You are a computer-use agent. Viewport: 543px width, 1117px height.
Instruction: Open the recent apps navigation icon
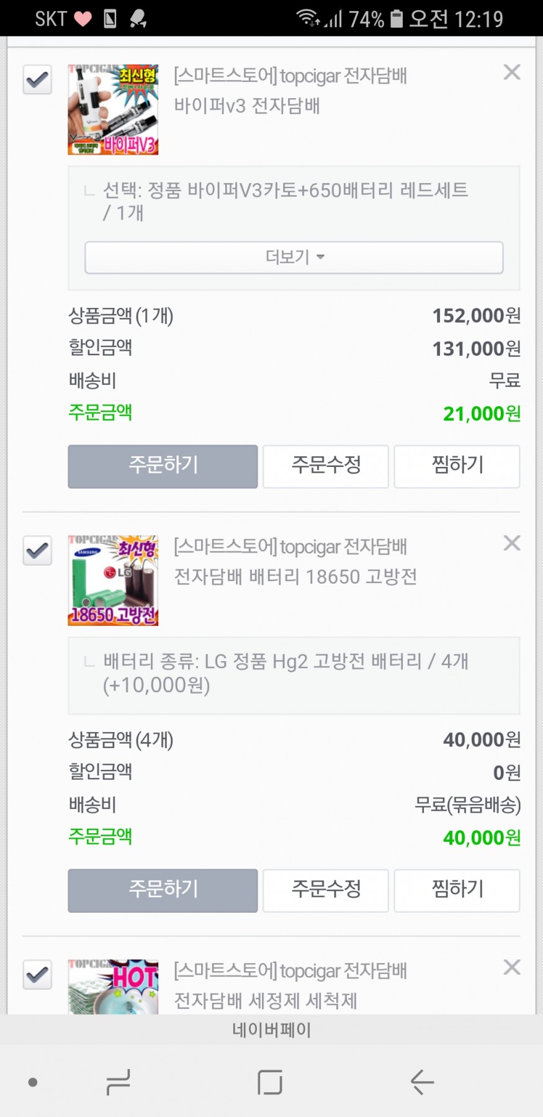[x=118, y=1082]
